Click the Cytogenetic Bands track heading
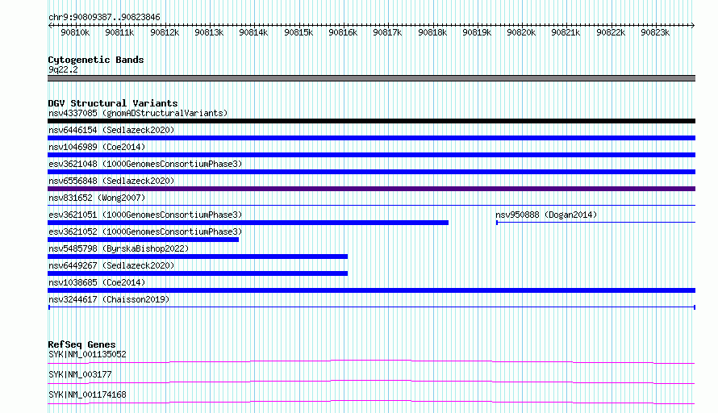This screenshot has width=718, height=413. click(96, 60)
